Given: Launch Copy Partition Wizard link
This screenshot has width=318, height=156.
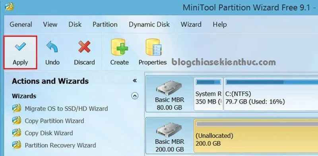Looking at the screenshot, I should pyautogui.click(x=54, y=121).
